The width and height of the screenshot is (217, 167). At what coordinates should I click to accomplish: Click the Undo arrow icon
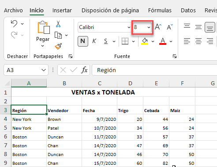(x=14, y=24)
